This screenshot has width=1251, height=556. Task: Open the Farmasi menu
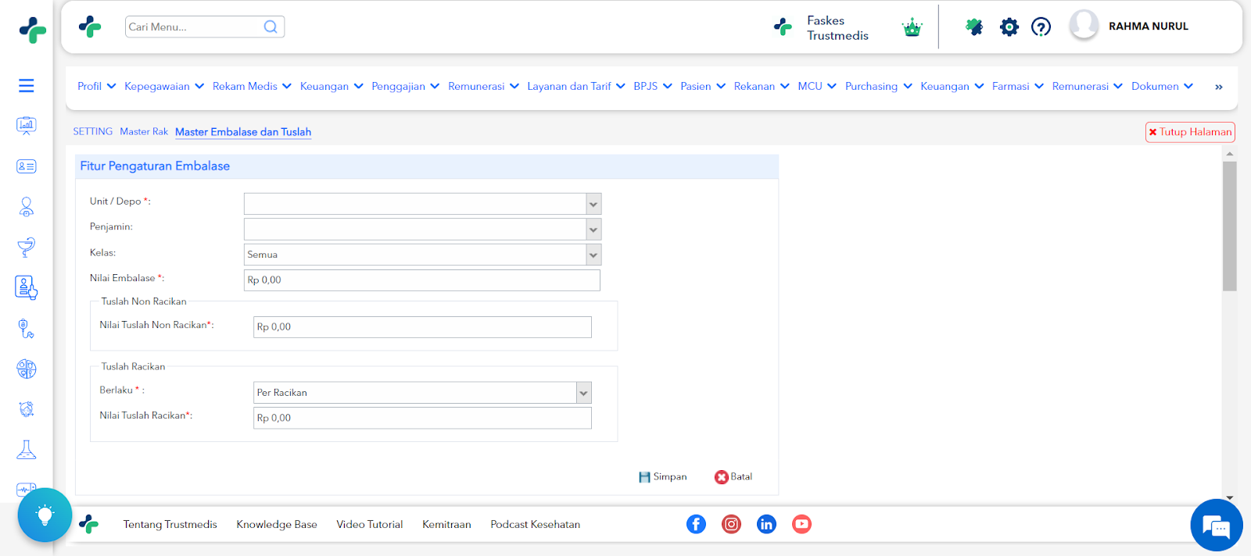coord(1017,86)
